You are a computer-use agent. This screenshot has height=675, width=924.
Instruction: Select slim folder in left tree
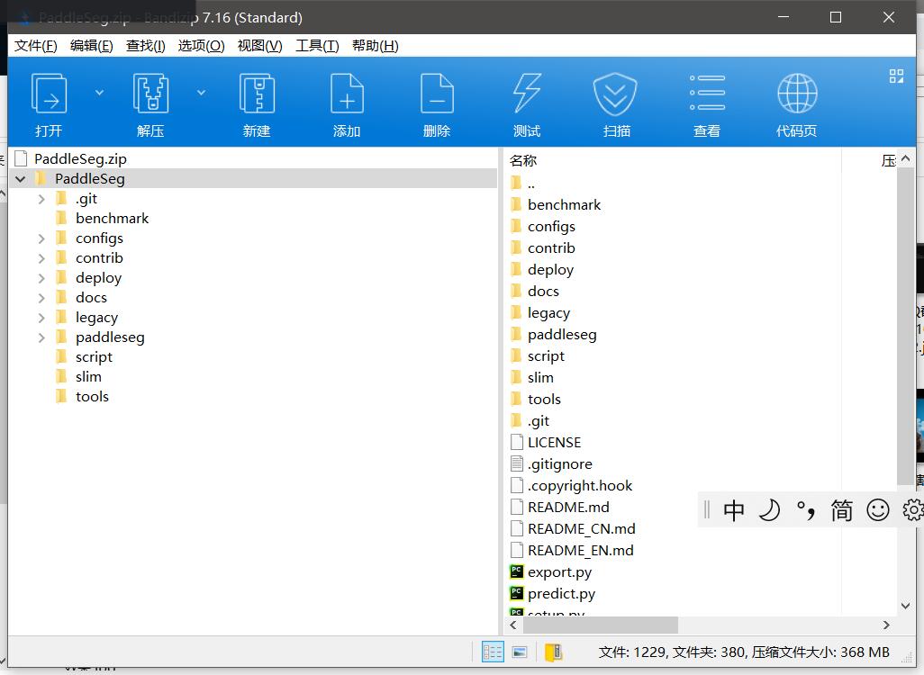click(88, 377)
